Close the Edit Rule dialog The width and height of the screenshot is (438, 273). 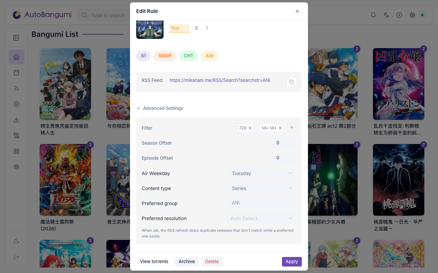[297, 11]
